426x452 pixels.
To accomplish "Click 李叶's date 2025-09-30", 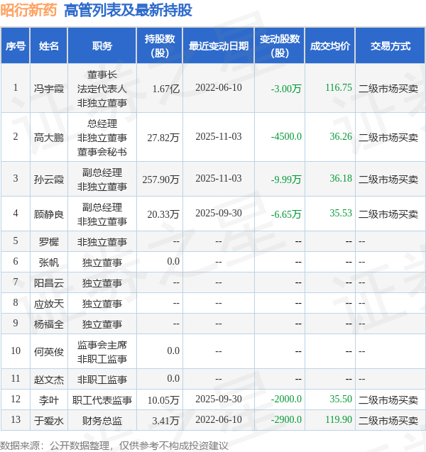I will point(219,399).
